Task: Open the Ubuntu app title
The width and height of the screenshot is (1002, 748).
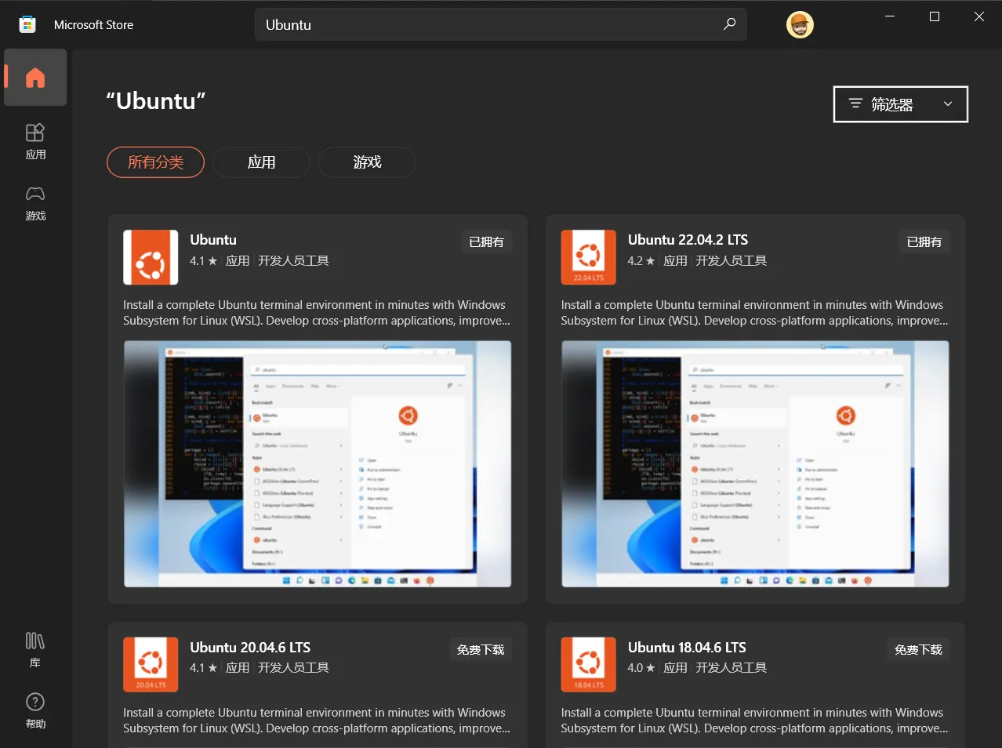Action: point(213,240)
